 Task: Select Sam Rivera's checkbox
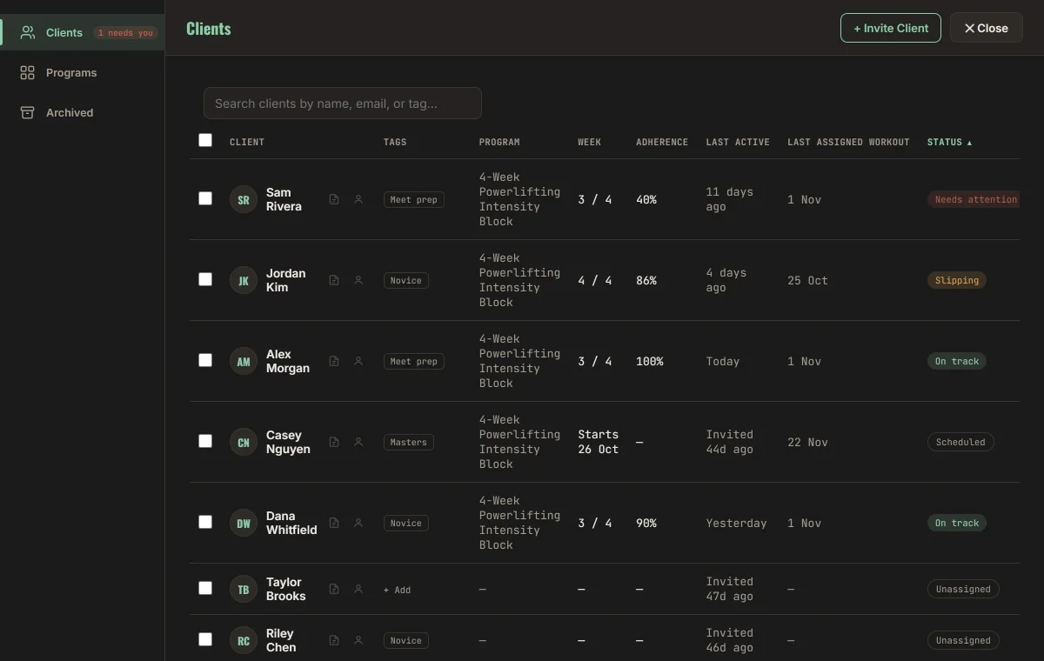coord(205,198)
